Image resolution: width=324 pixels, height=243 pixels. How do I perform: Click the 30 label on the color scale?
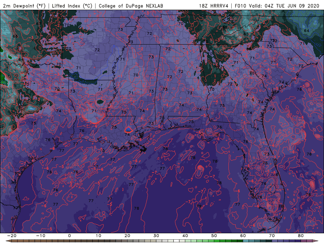156,236
